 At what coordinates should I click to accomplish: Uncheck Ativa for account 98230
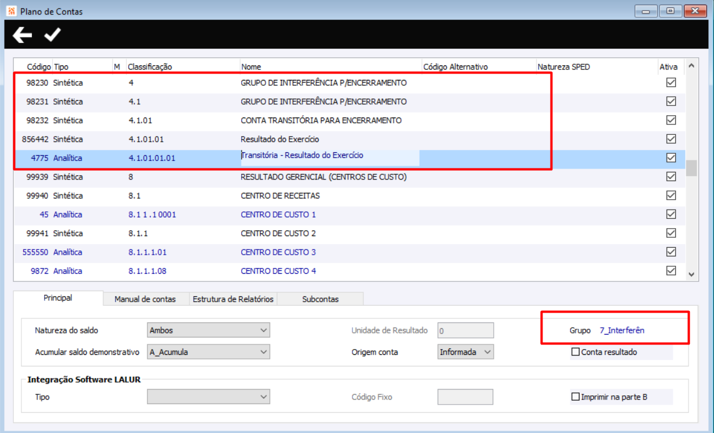tap(671, 83)
